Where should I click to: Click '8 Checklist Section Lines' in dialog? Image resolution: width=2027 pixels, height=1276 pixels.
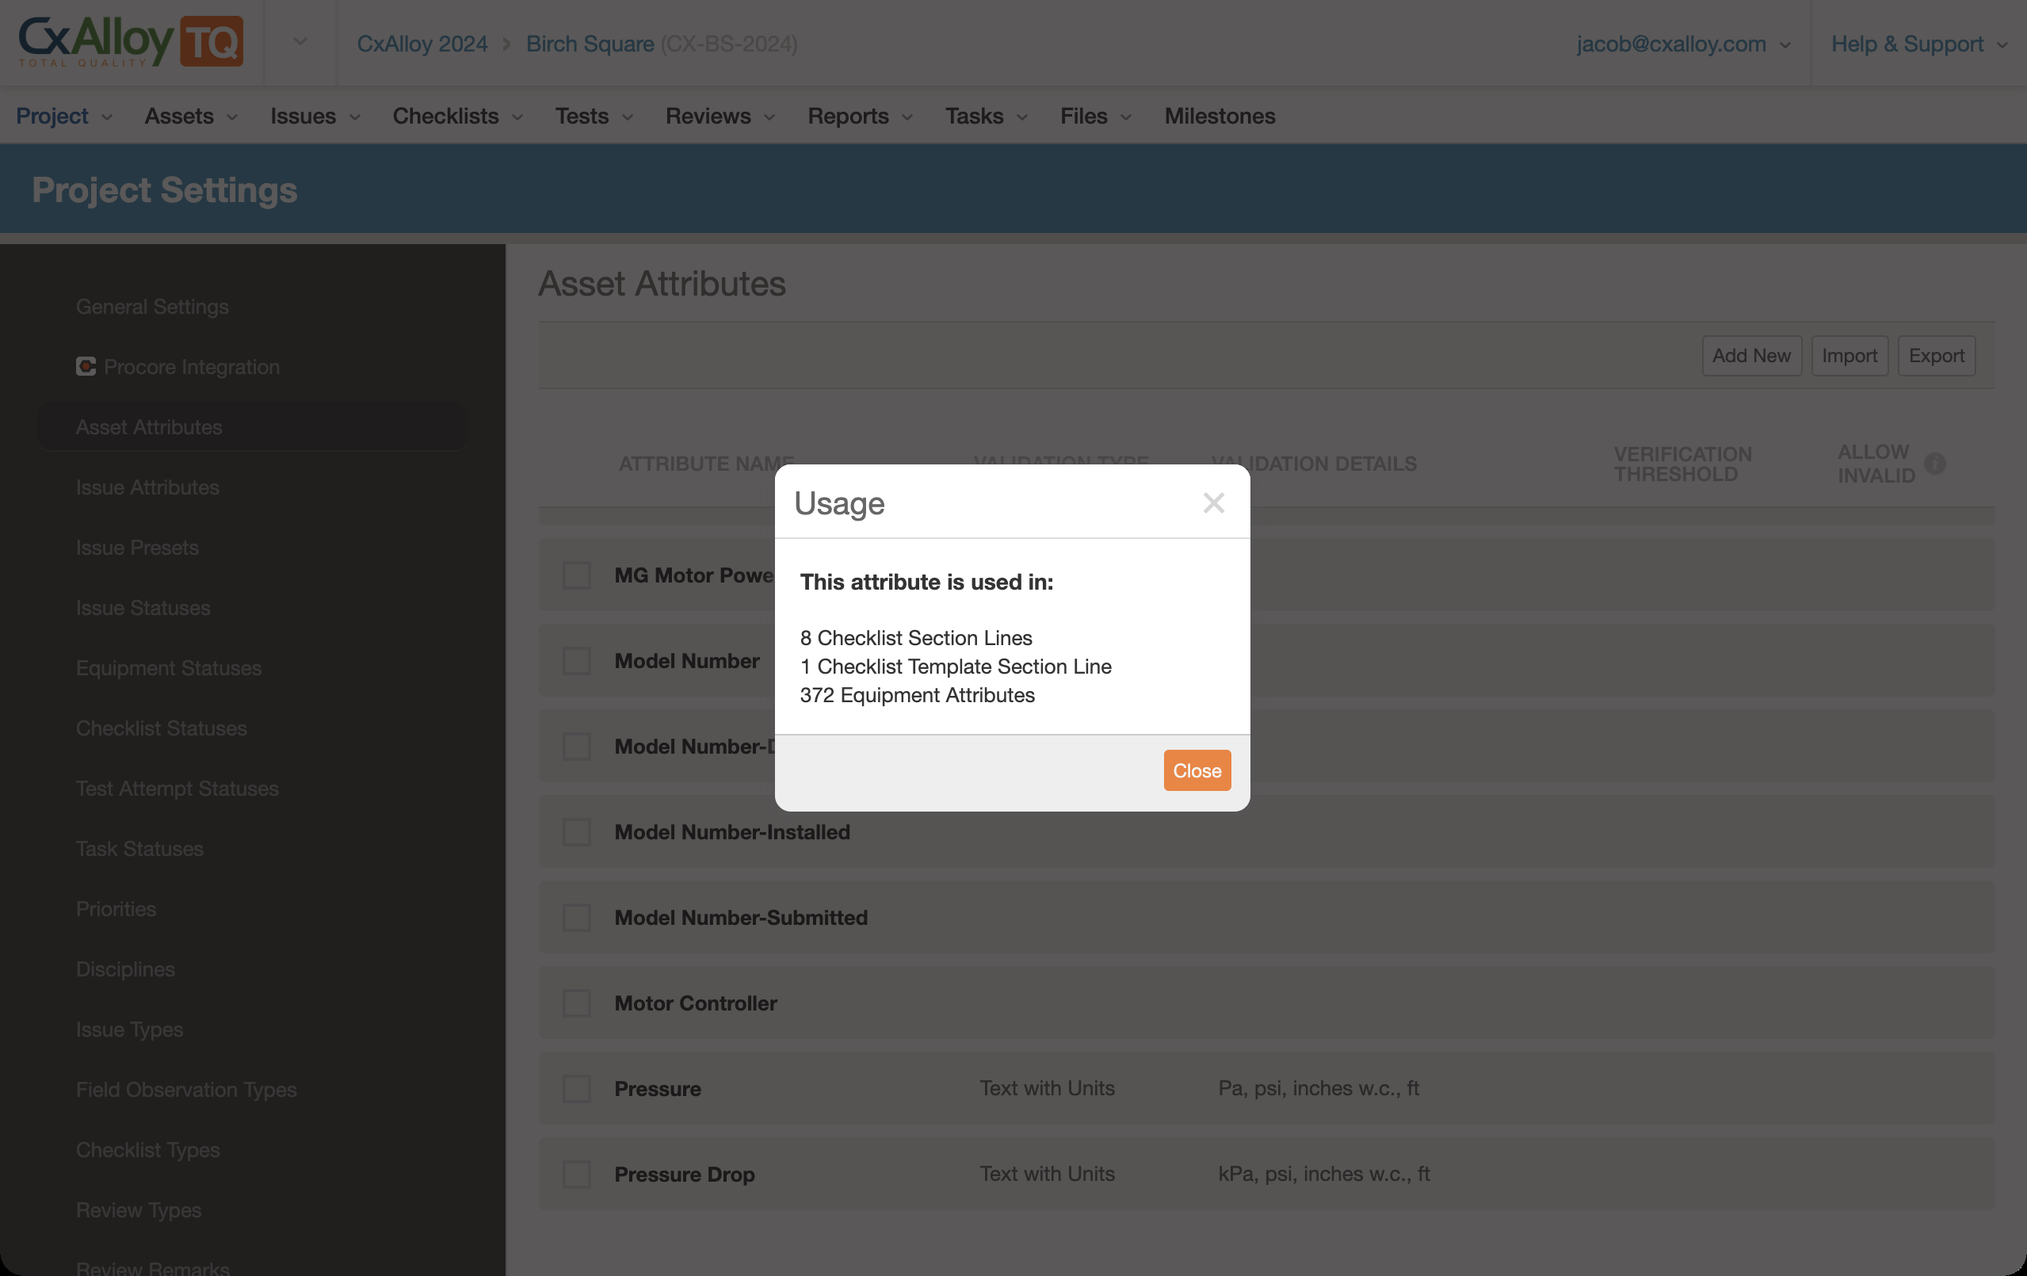click(916, 637)
